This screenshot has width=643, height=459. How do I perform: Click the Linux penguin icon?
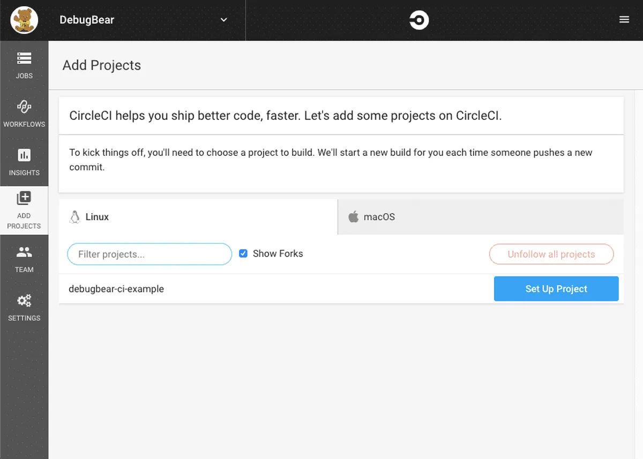point(75,217)
